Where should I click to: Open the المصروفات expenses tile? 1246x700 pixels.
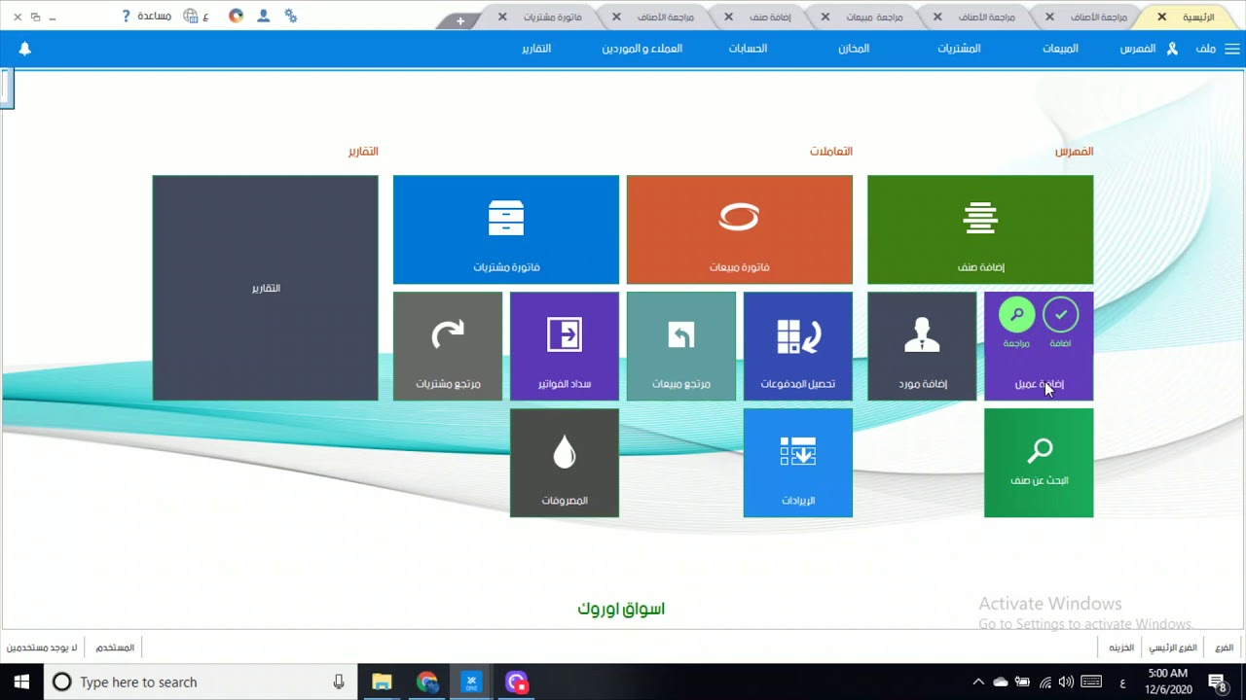[x=565, y=463]
